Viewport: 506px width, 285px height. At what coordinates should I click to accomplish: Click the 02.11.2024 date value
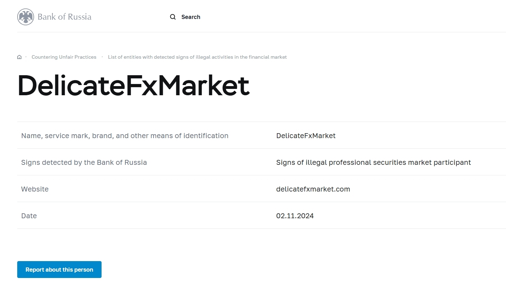[x=295, y=216]
